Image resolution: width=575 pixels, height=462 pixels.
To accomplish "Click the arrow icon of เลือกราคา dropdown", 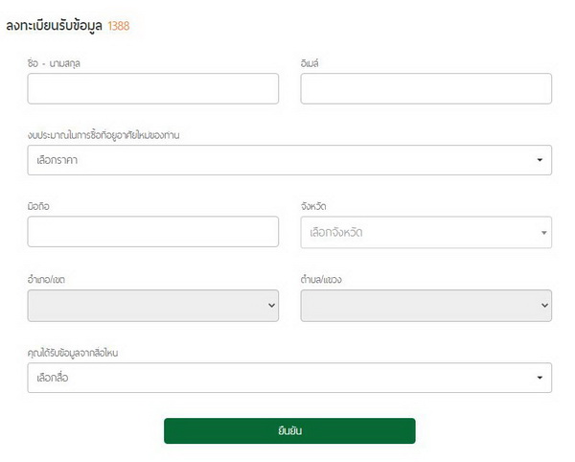I will [540, 160].
